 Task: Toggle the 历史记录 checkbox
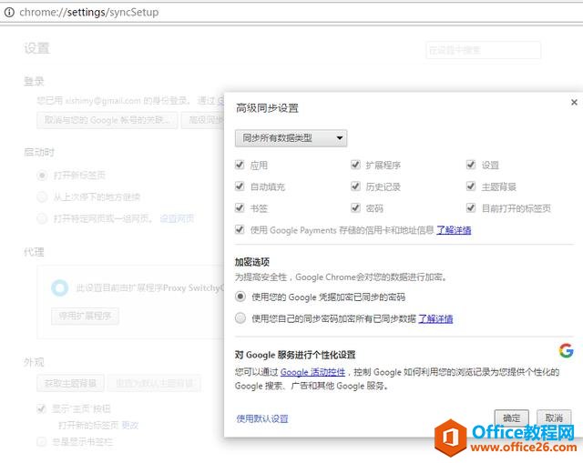[x=355, y=186]
